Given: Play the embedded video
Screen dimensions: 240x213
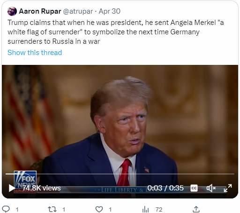Looking at the screenshot, I should (12, 188).
